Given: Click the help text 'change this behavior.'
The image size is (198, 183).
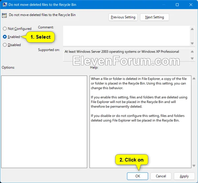Looking at the screenshot, I should tap(107, 88).
